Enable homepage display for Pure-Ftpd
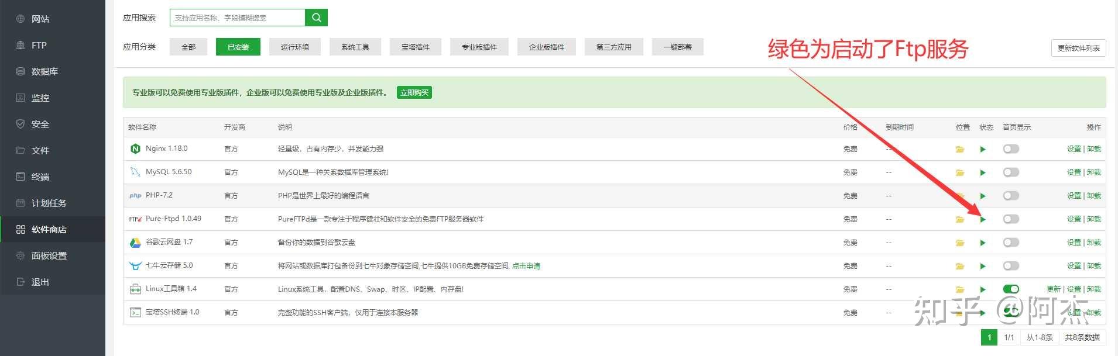The image size is (1118, 356). pyautogui.click(x=1011, y=219)
